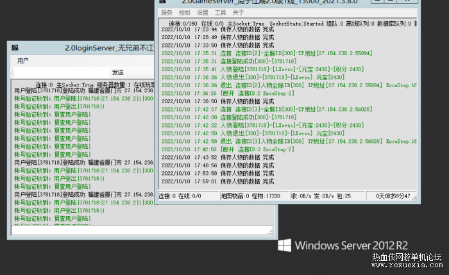Select log row 17:42:08 连接登陆成功[300]
This screenshot has height=275, width=449.
tap(229, 117)
